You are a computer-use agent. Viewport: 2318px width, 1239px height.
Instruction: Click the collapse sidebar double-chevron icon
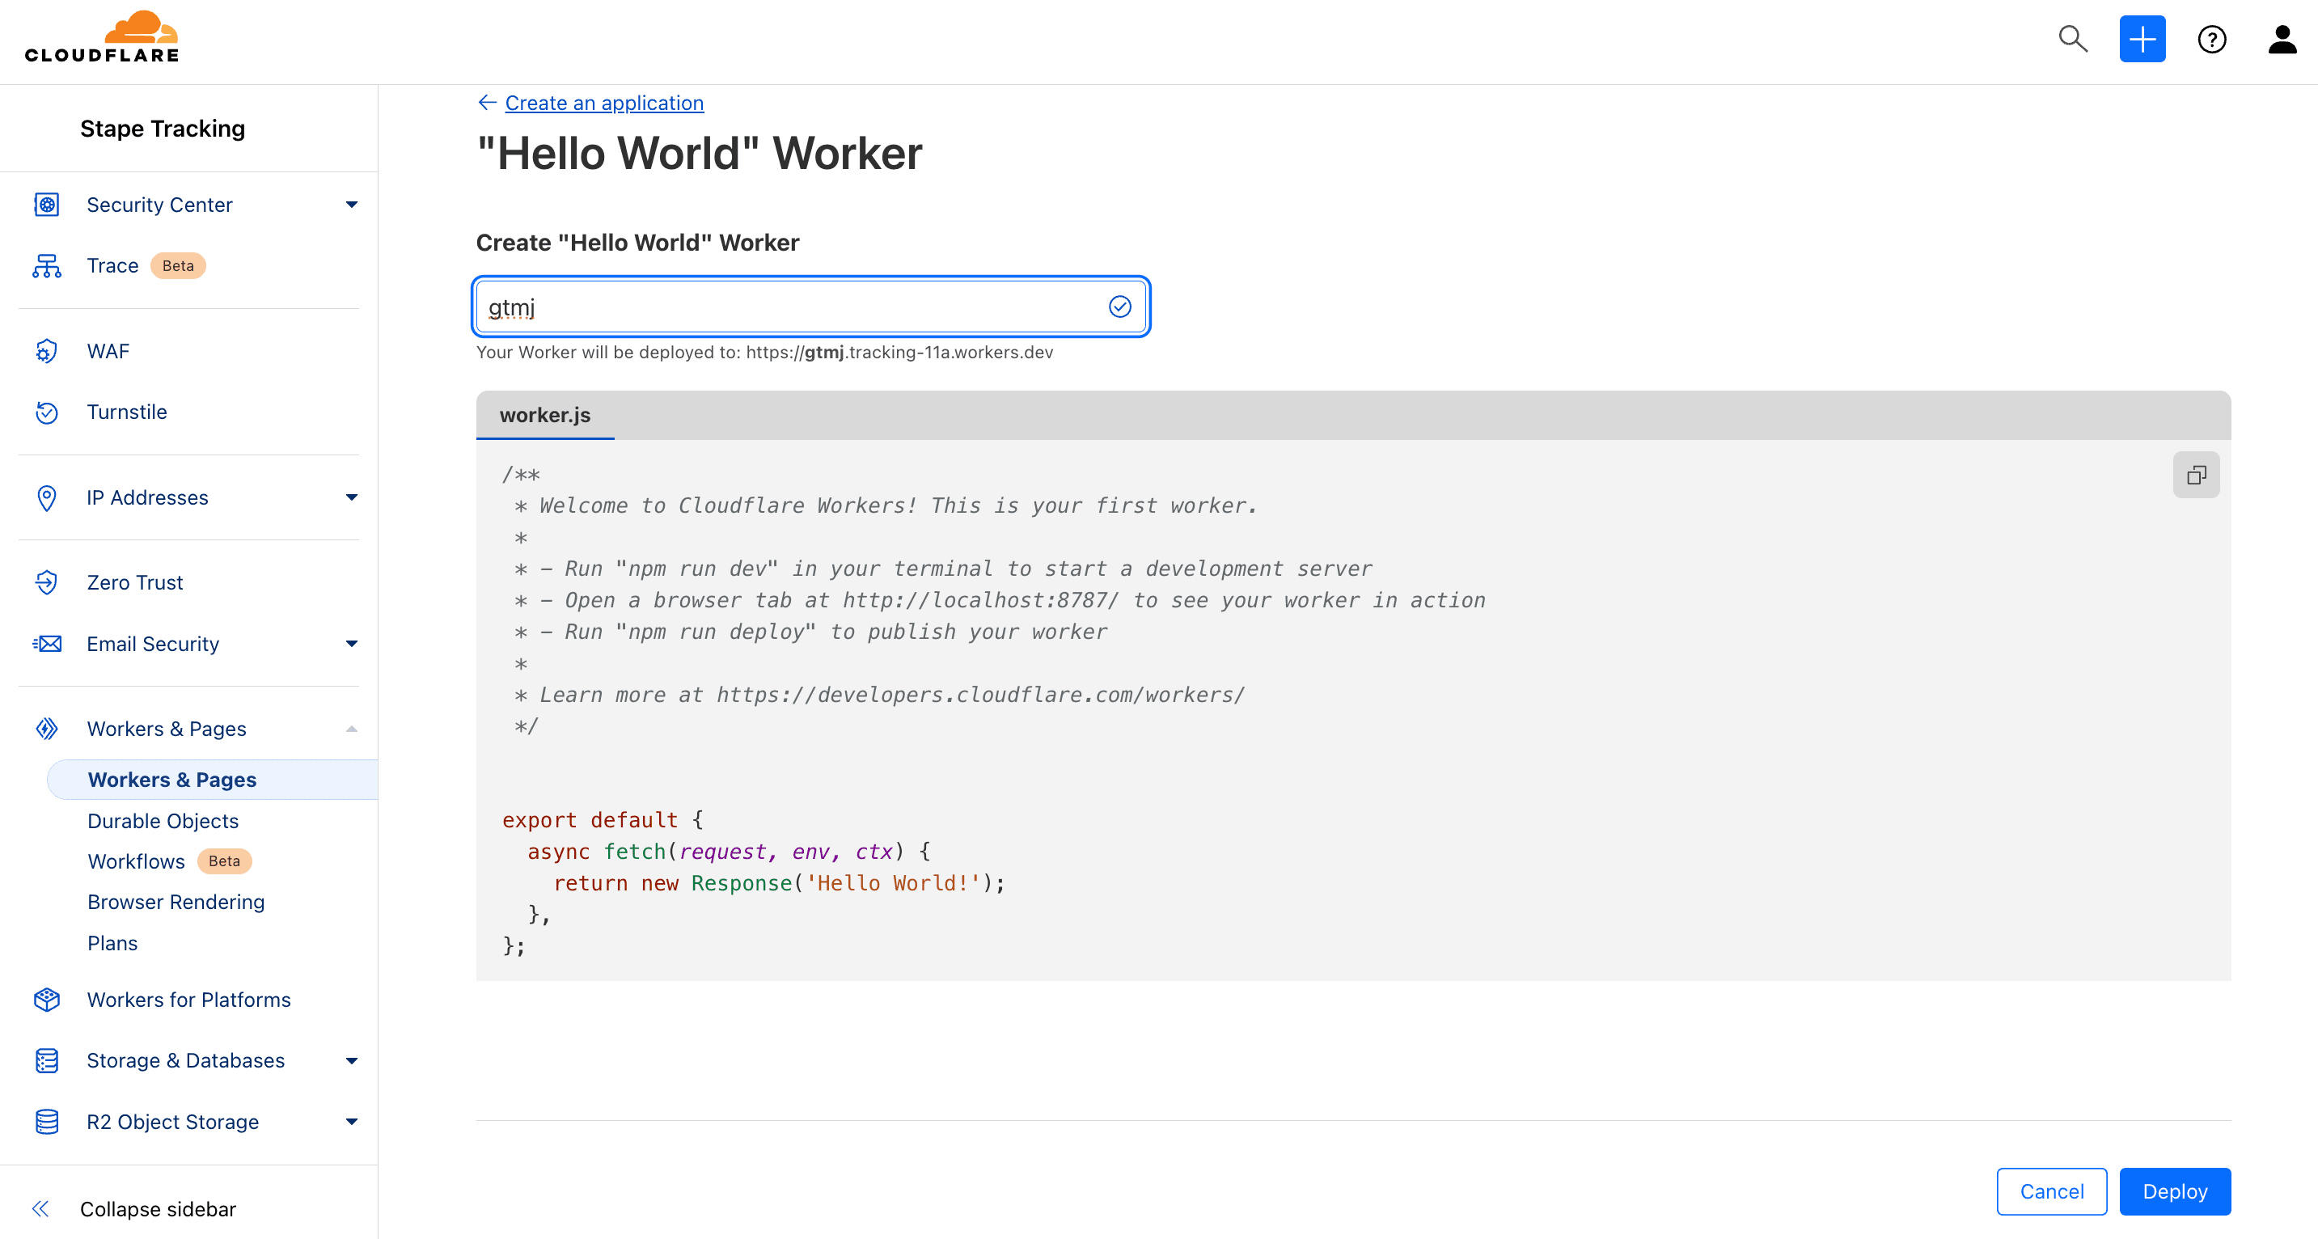(40, 1208)
